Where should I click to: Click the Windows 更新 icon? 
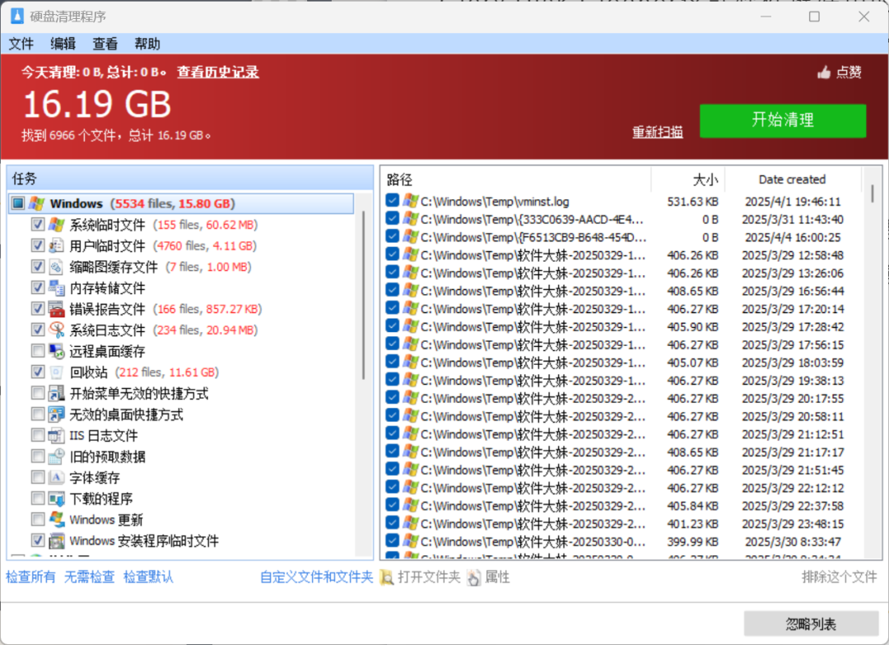click(58, 520)
